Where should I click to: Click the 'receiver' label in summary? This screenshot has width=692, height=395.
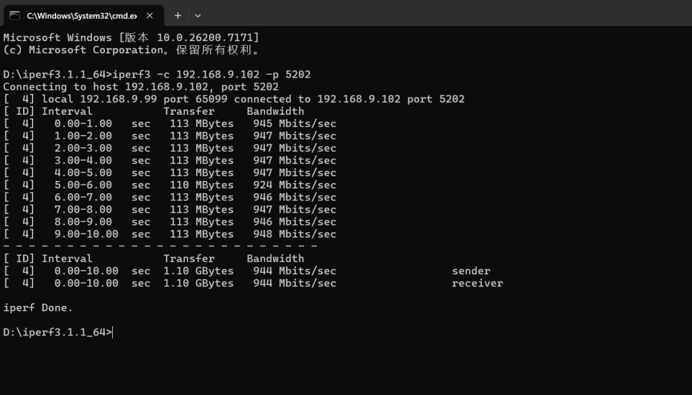tap(477, 283)
